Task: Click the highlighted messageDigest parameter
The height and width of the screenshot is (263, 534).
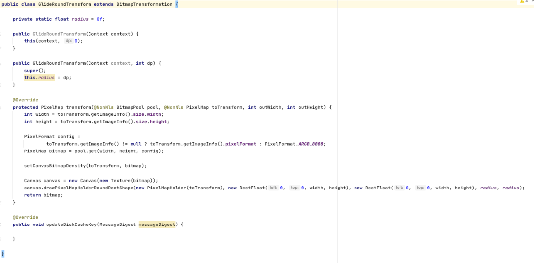Action: pyautogui.click(x=156, y=225)
